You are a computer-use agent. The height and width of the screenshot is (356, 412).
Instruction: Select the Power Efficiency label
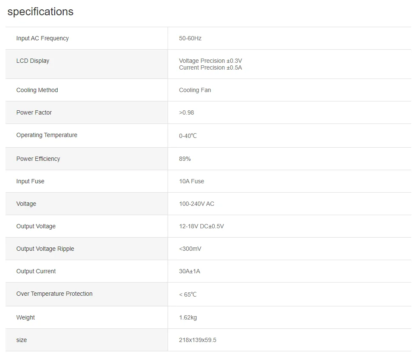[x=38, y=159]
